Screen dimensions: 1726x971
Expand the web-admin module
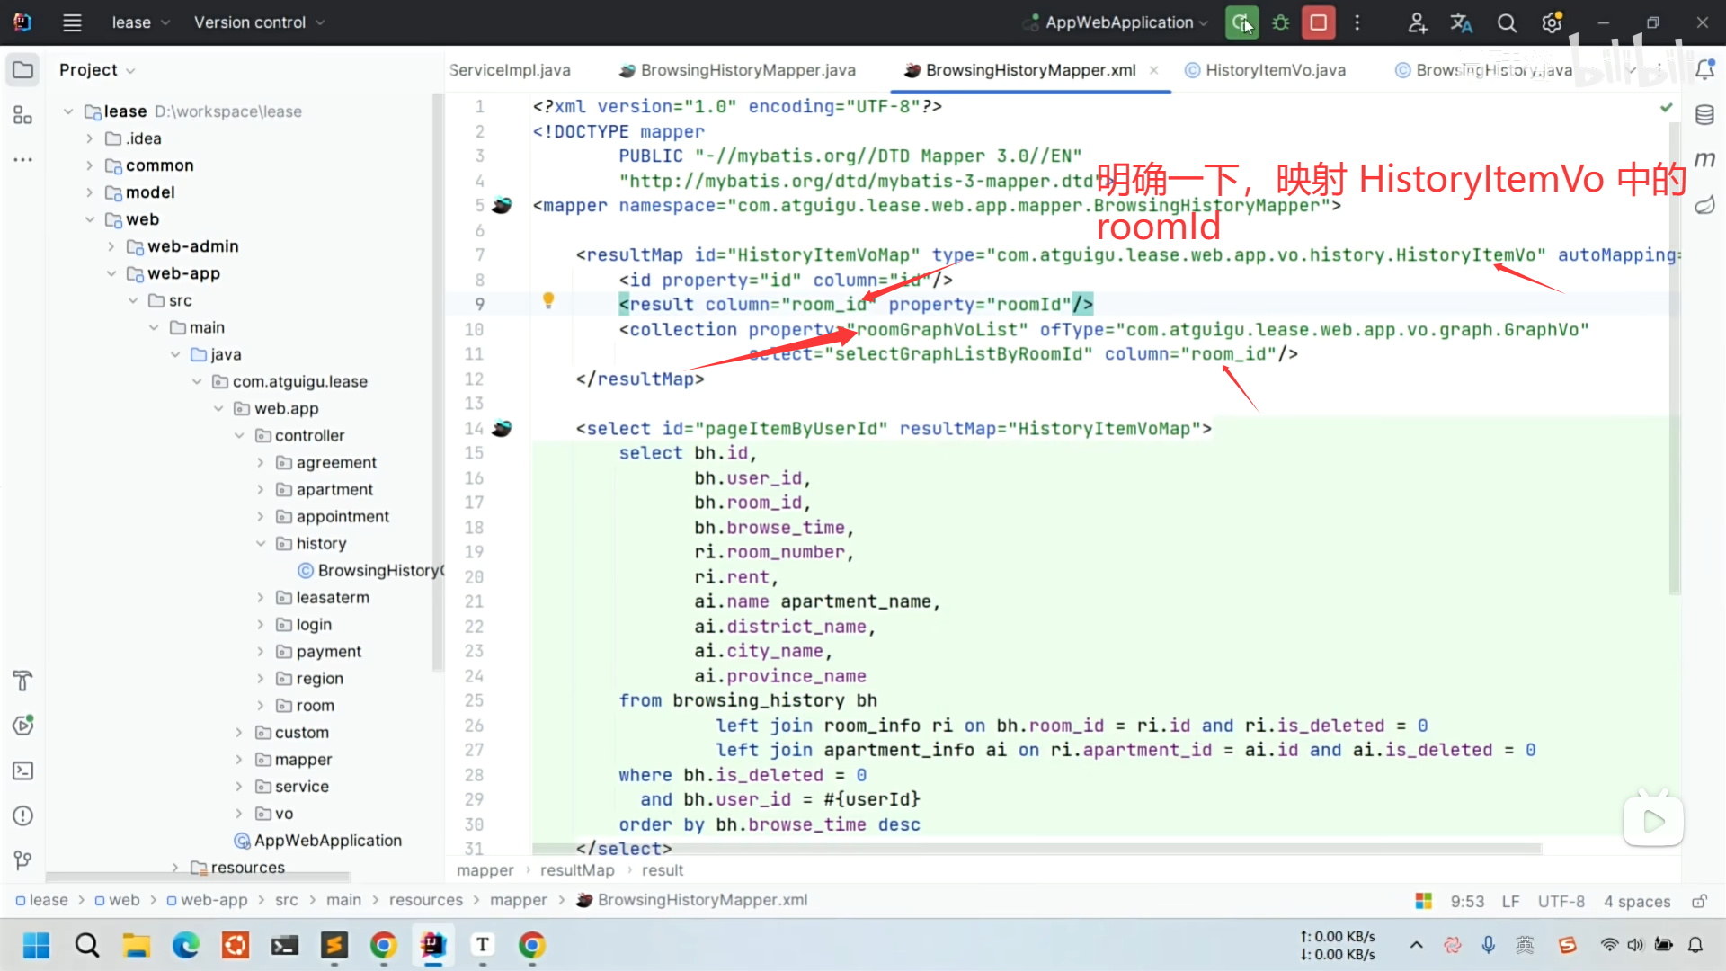pos(111,246)
